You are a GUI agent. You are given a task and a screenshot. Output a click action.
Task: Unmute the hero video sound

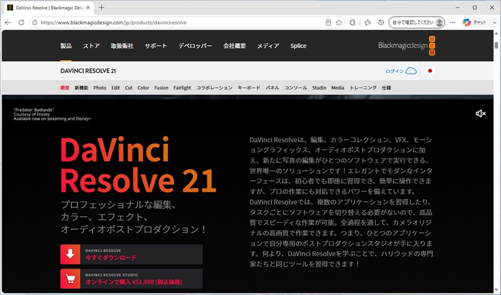[480, 113]
